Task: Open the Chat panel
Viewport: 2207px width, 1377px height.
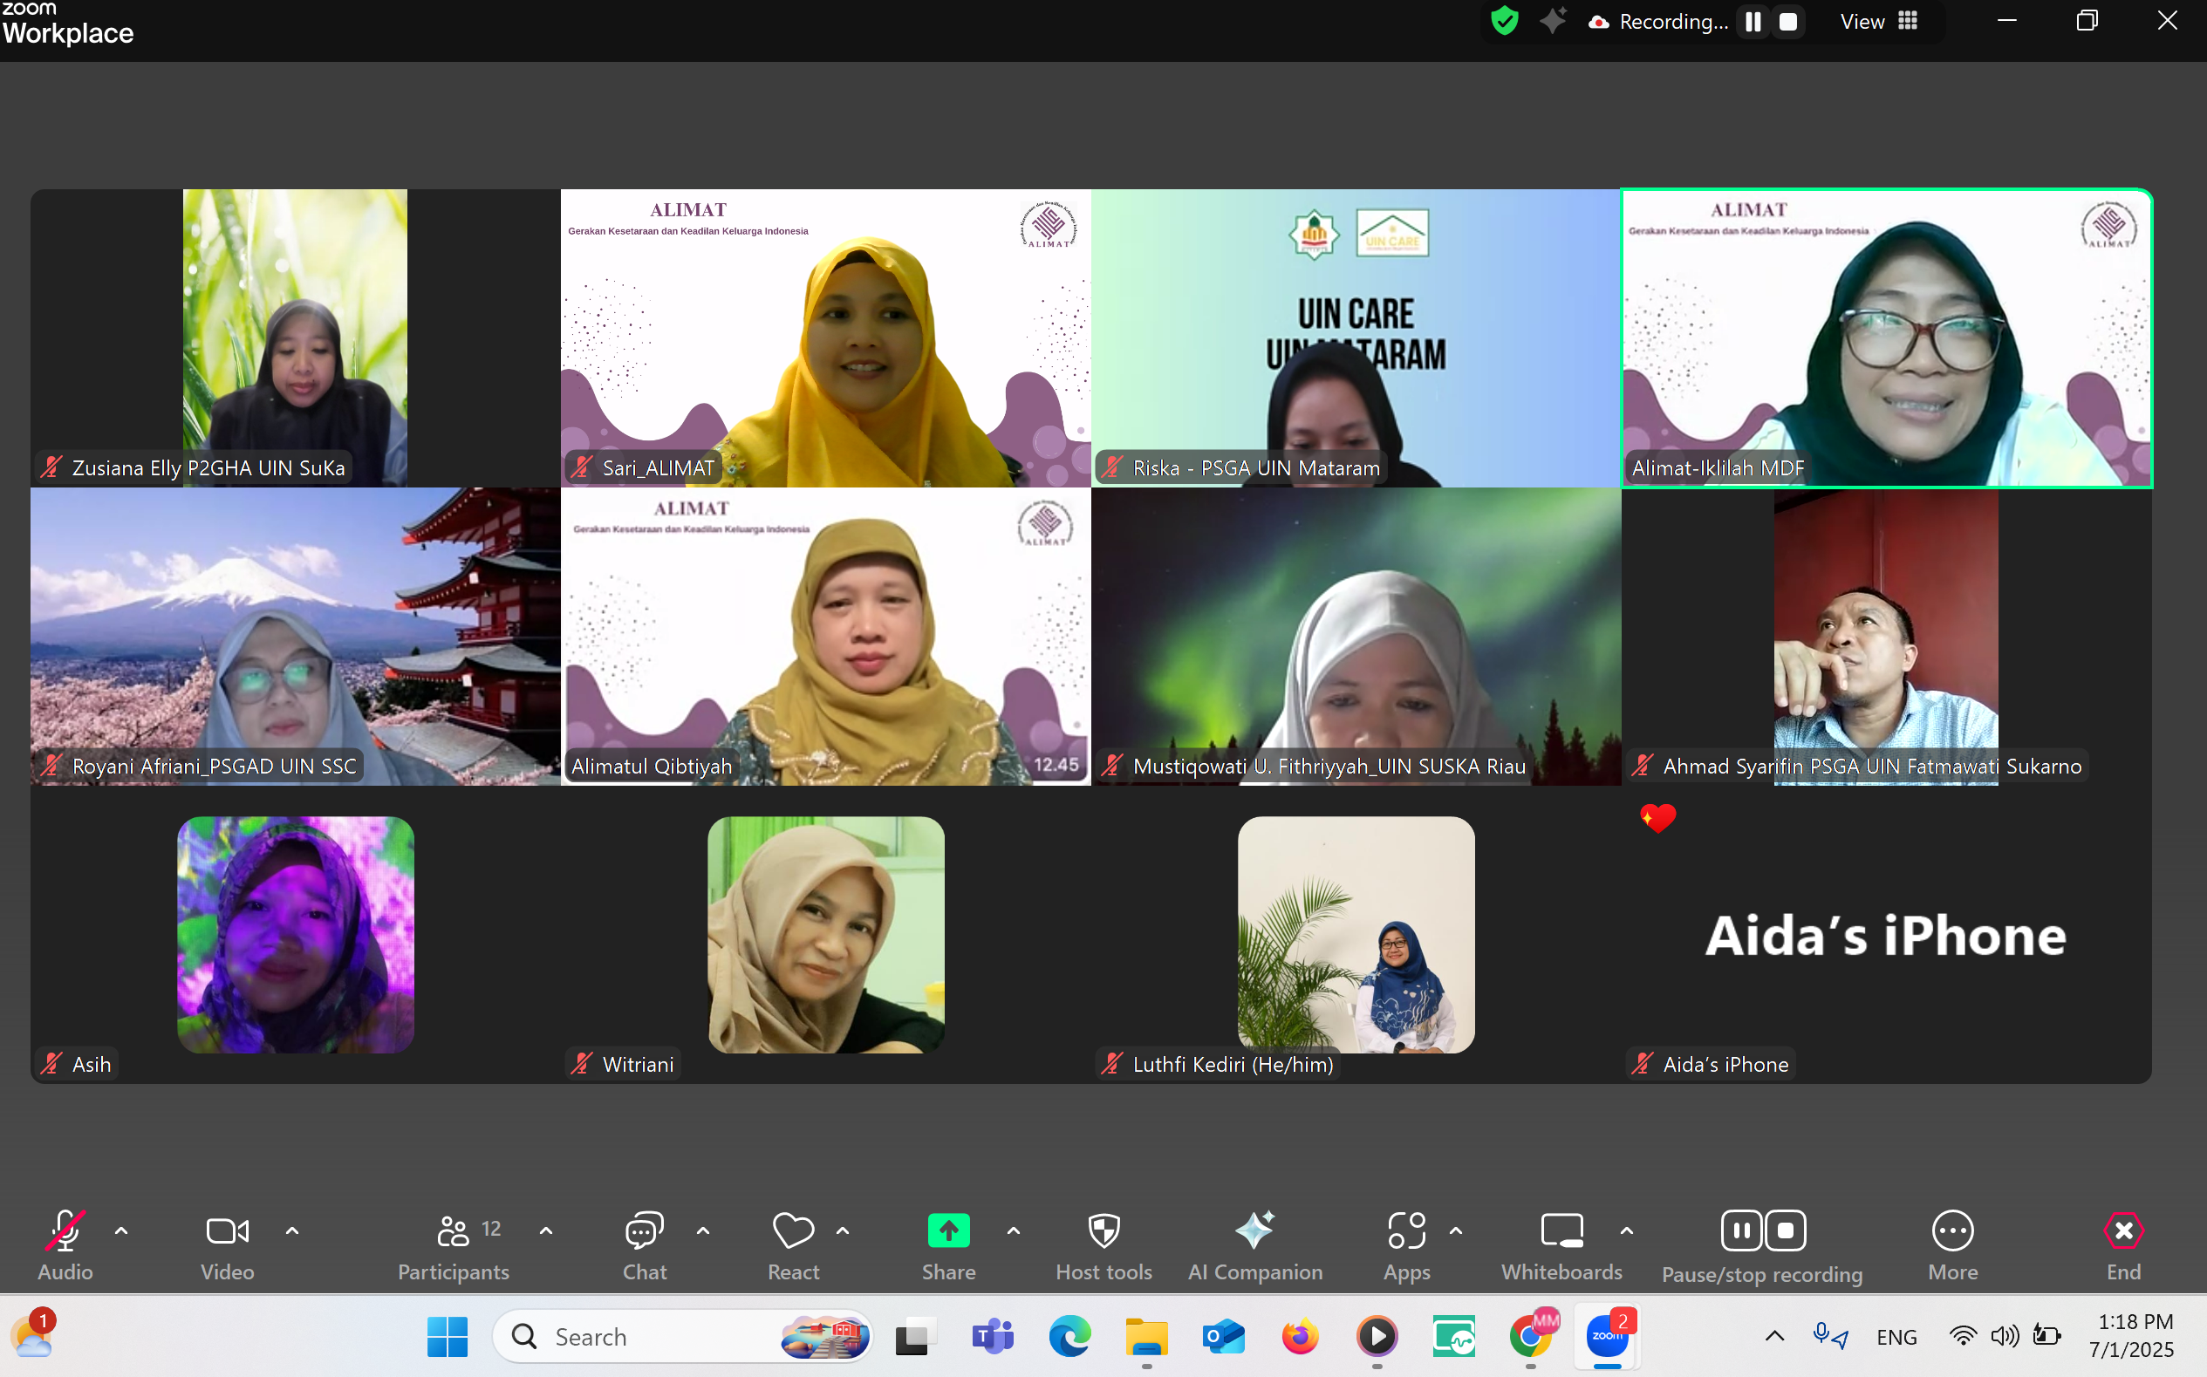Action: pos(644,1245)
